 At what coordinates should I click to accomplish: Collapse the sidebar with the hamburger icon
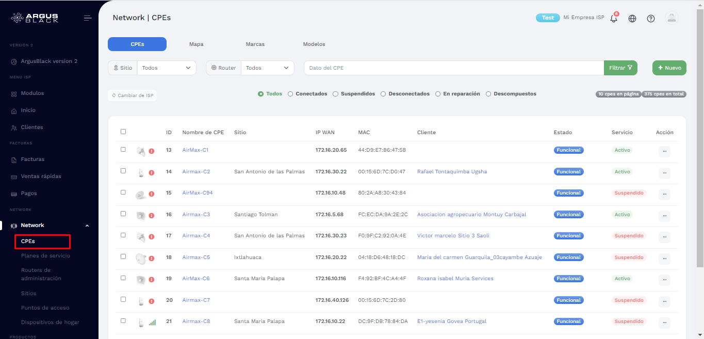click(x=88, y=18)
